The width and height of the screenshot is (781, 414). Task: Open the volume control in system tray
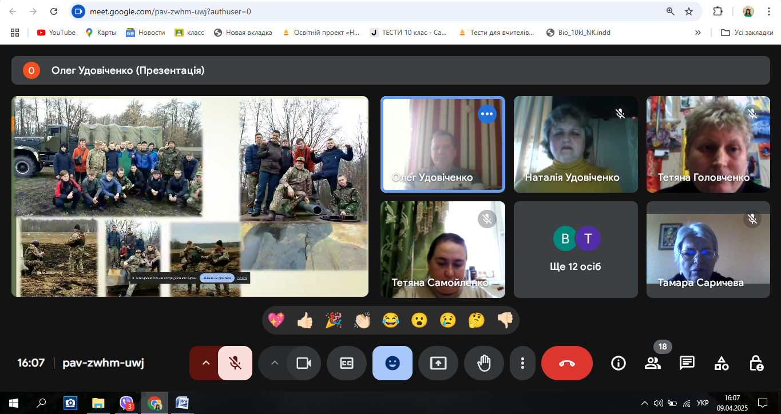[x=658, y=403]
